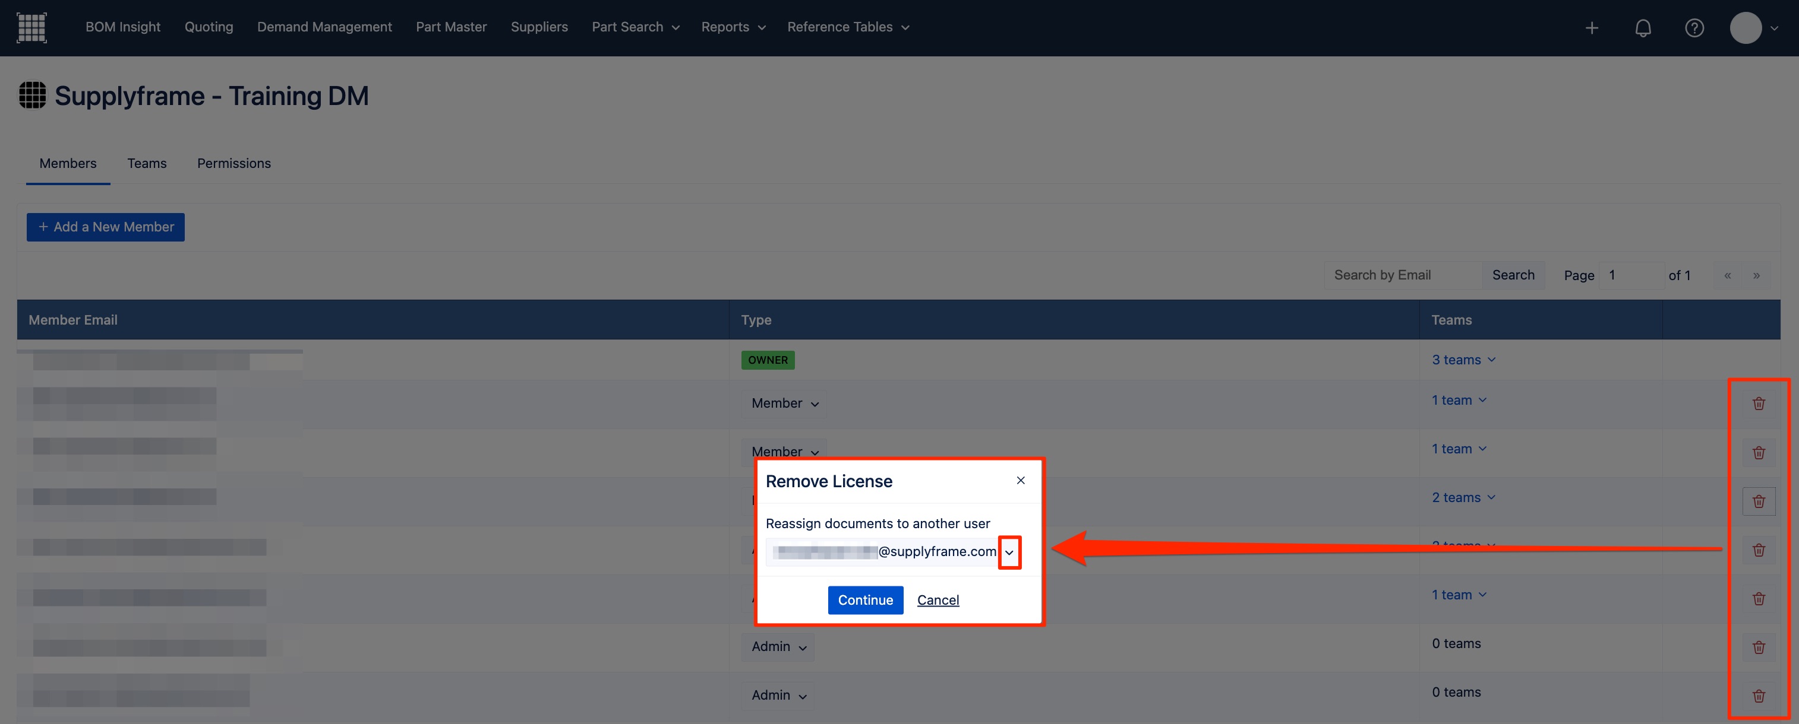The height and width of the screenshot is (724, 1799).
Task: Expand Part Search menu
Action: pyautogui.click(x=636, y=27)
